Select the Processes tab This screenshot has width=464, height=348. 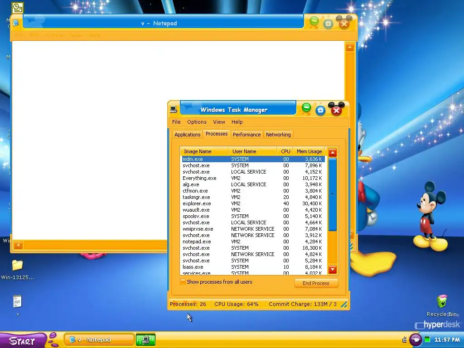[x=217, y=134]
